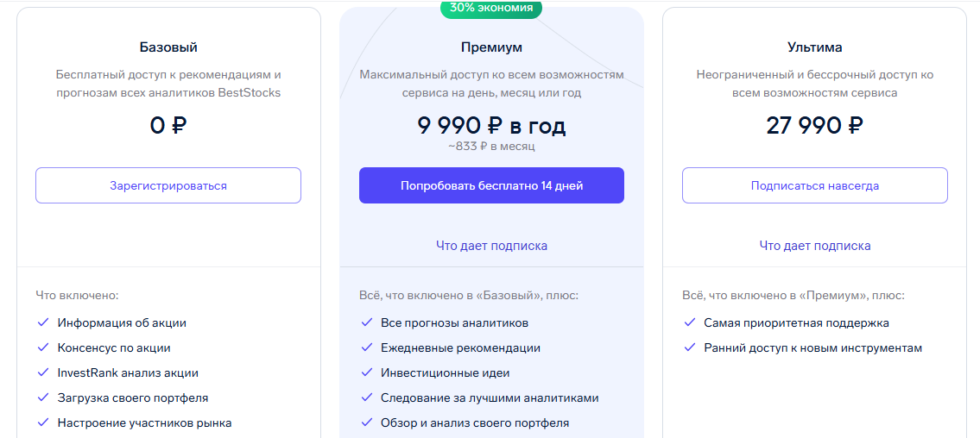Click the checkmark next to Консенсус по акции

tap(42, 347)
